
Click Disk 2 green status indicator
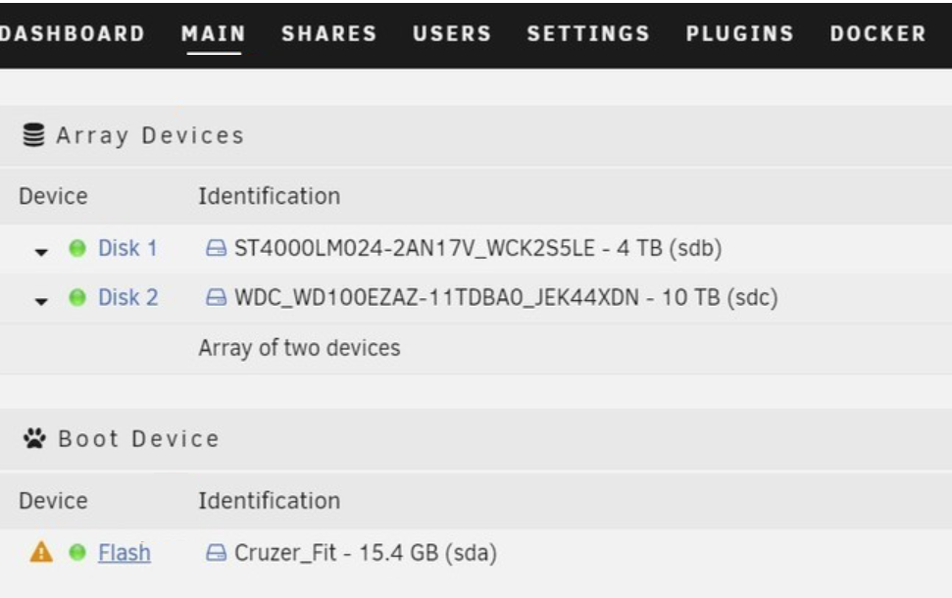77,298
